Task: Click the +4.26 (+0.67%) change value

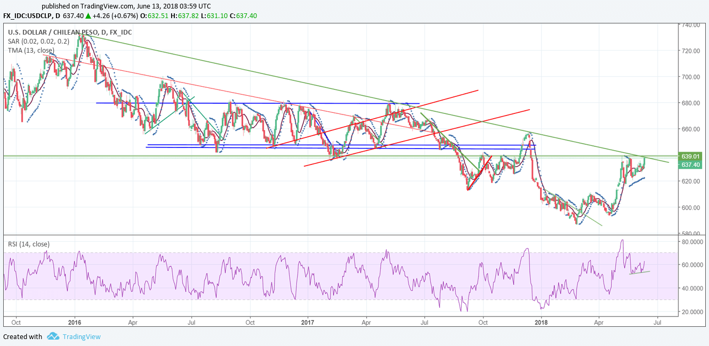Action: 116,16
